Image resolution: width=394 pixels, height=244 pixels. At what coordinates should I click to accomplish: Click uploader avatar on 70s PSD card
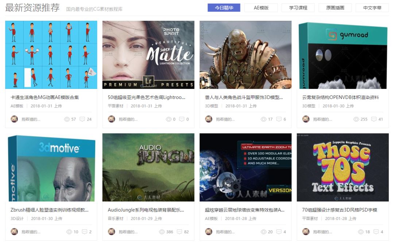[x=306, y=232]
